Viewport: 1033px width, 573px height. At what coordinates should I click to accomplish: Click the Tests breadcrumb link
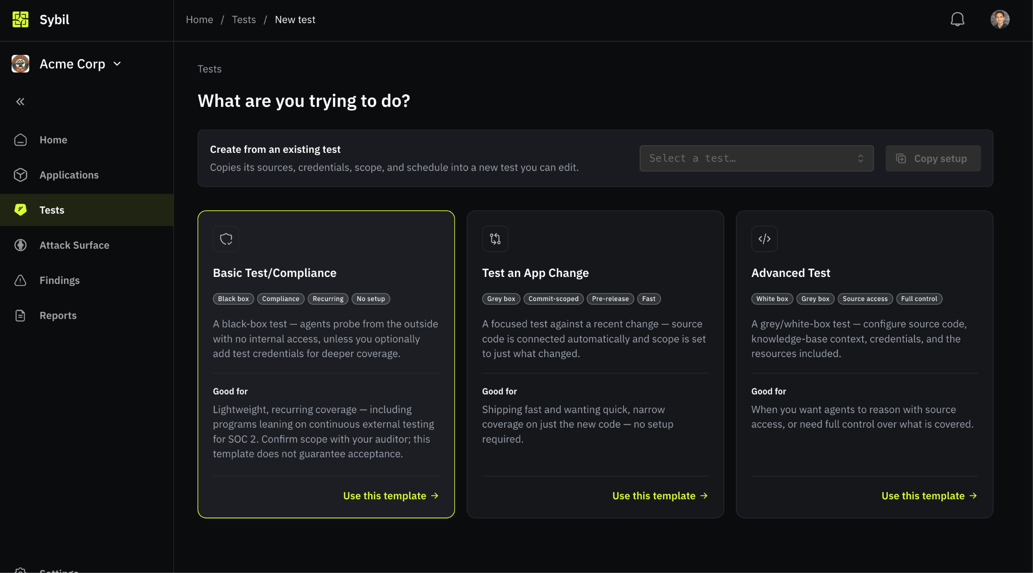click(x=244, y=20)
